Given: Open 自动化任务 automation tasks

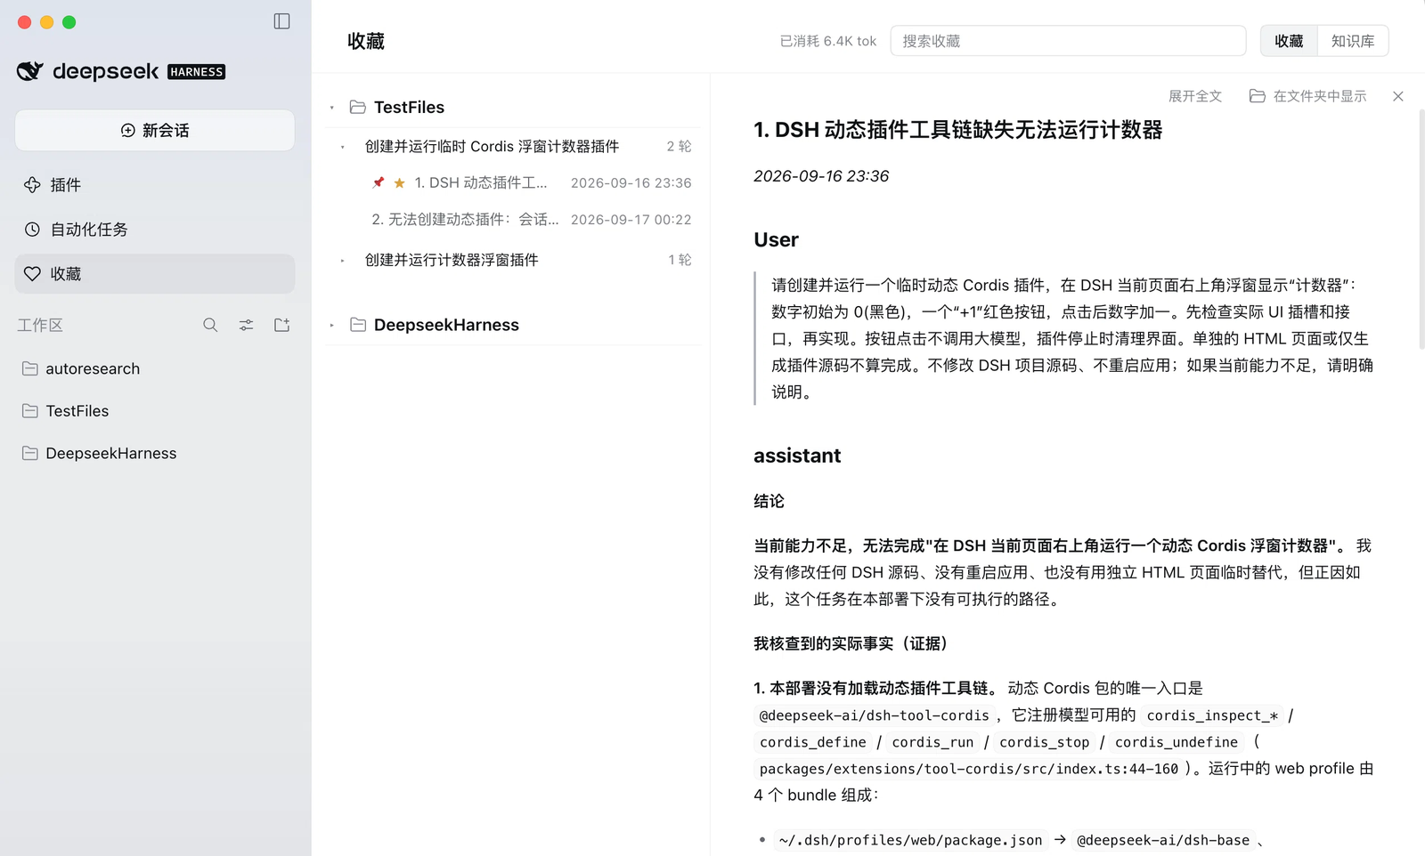Looking at the screenshot, I should 155,230.
